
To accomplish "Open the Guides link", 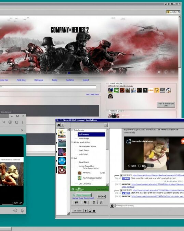I will (x=55, y=80).
